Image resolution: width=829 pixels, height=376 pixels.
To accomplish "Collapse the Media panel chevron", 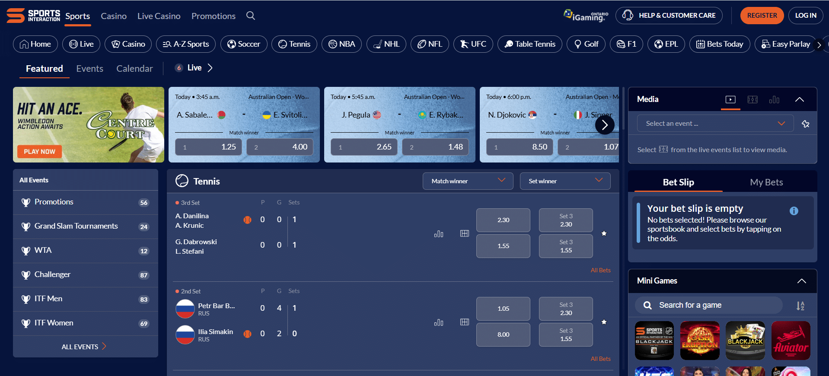I will (800, 99).
